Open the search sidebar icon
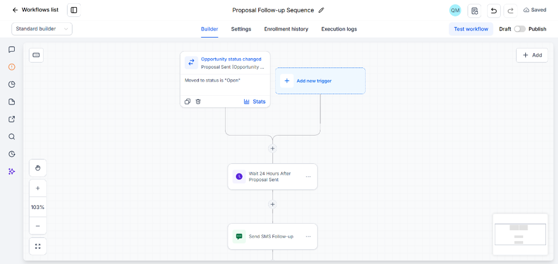The height and width of the screenshot is (264, 558). [x=12, y=137]
